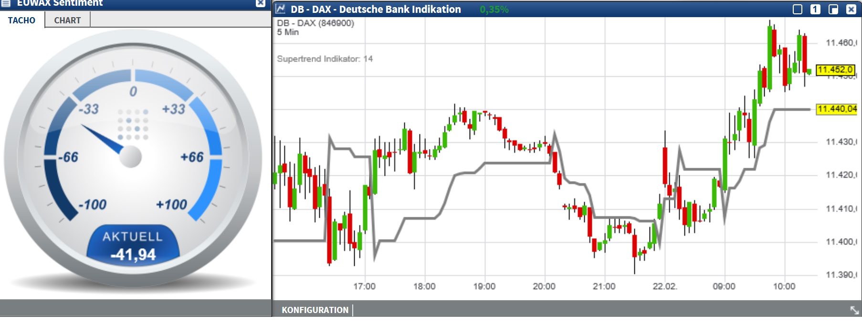Click the 17:00 time axis label
Screen dimensions: 862x334
click(x=364, y=286)
